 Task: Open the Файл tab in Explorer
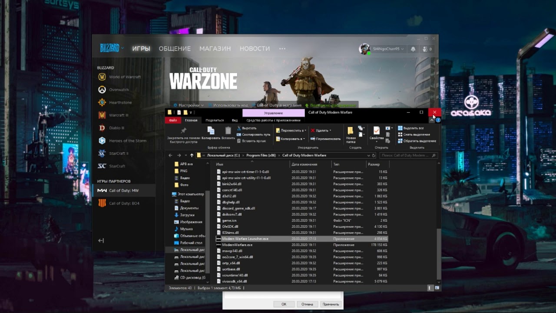(173, 120)
